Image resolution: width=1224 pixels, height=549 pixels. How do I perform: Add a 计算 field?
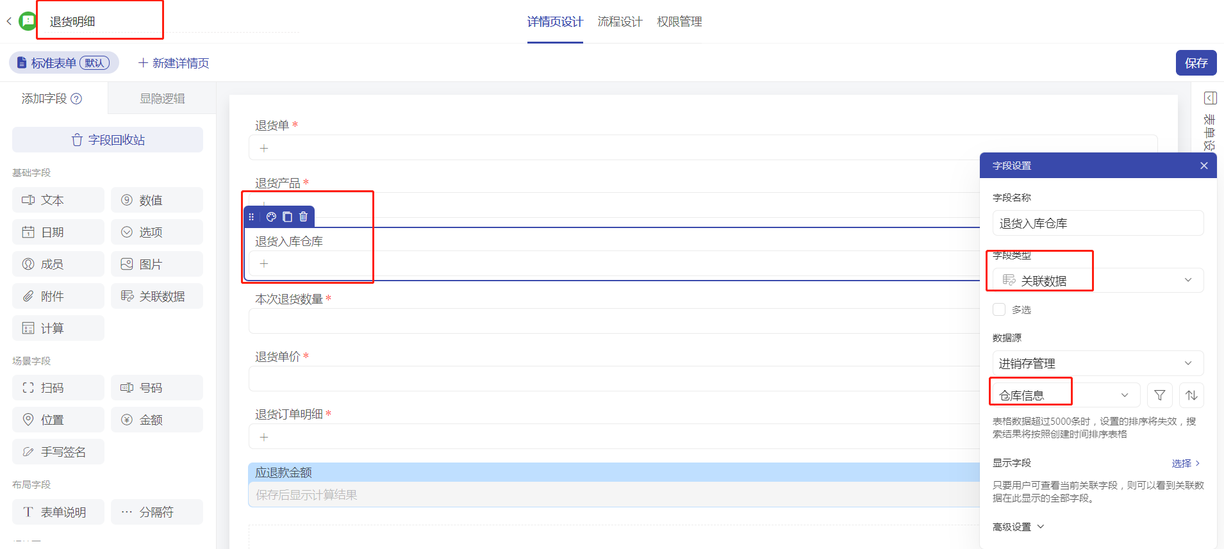point(58,328)
